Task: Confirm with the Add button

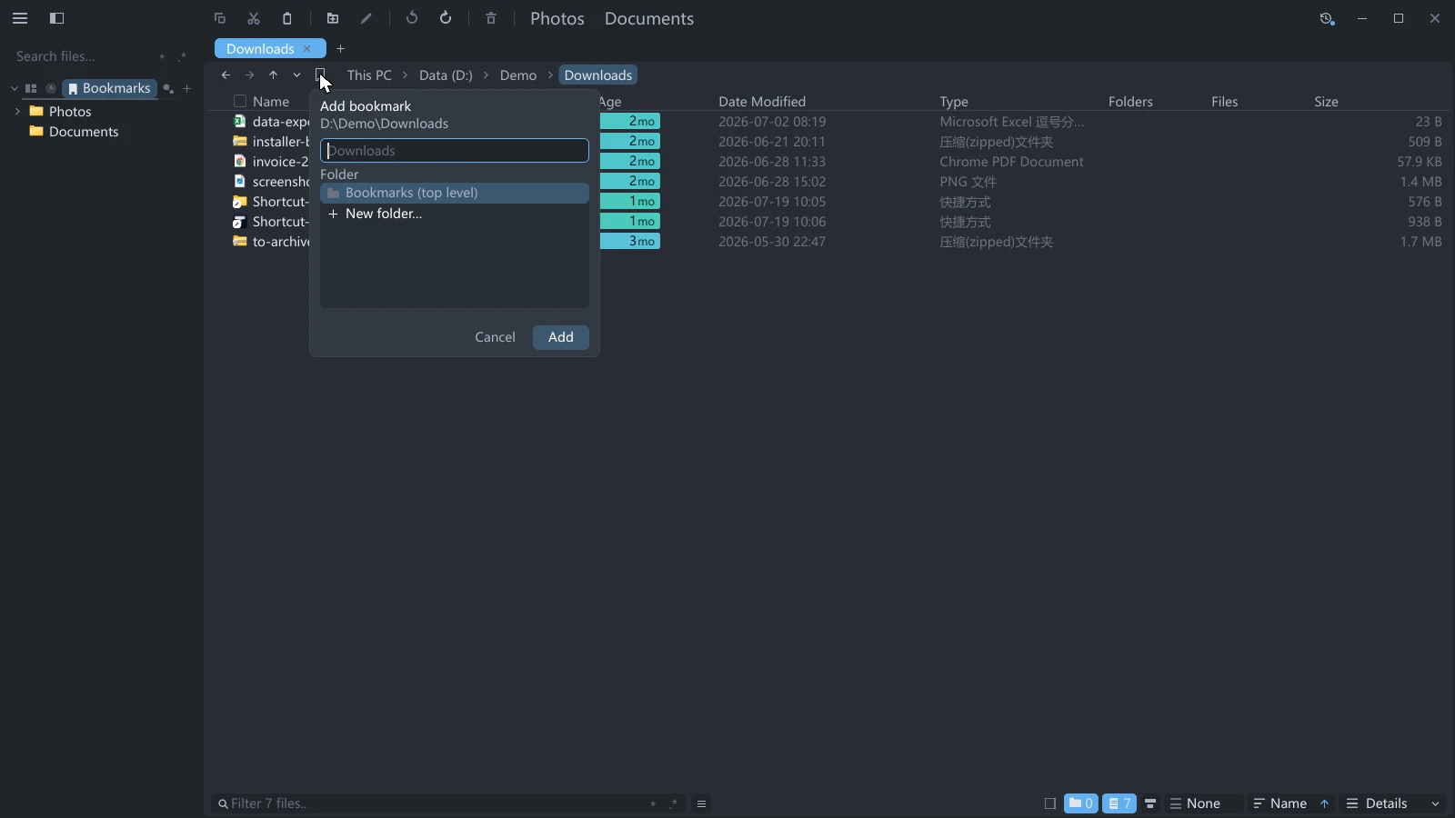Action: coord(561,337)
